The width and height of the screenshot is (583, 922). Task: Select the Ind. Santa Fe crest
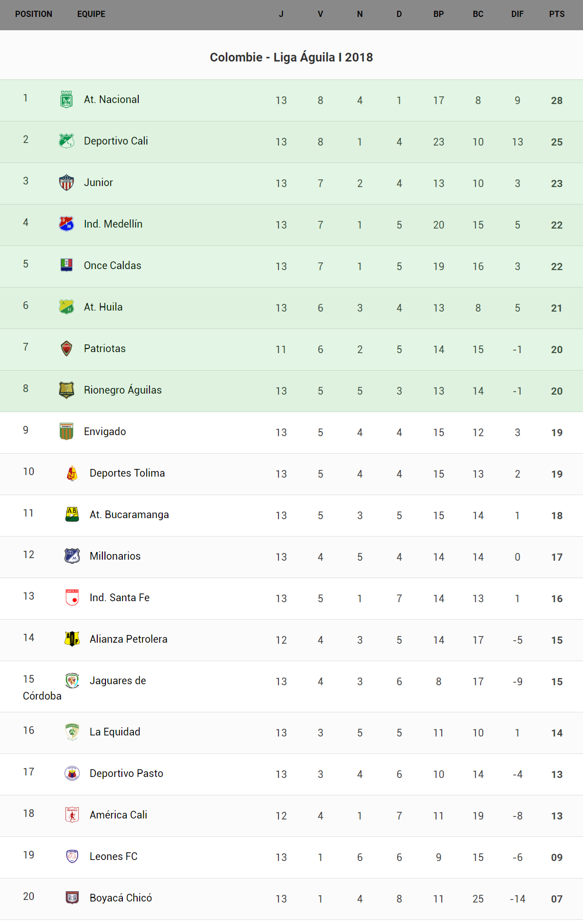click(x=72, y=598)
